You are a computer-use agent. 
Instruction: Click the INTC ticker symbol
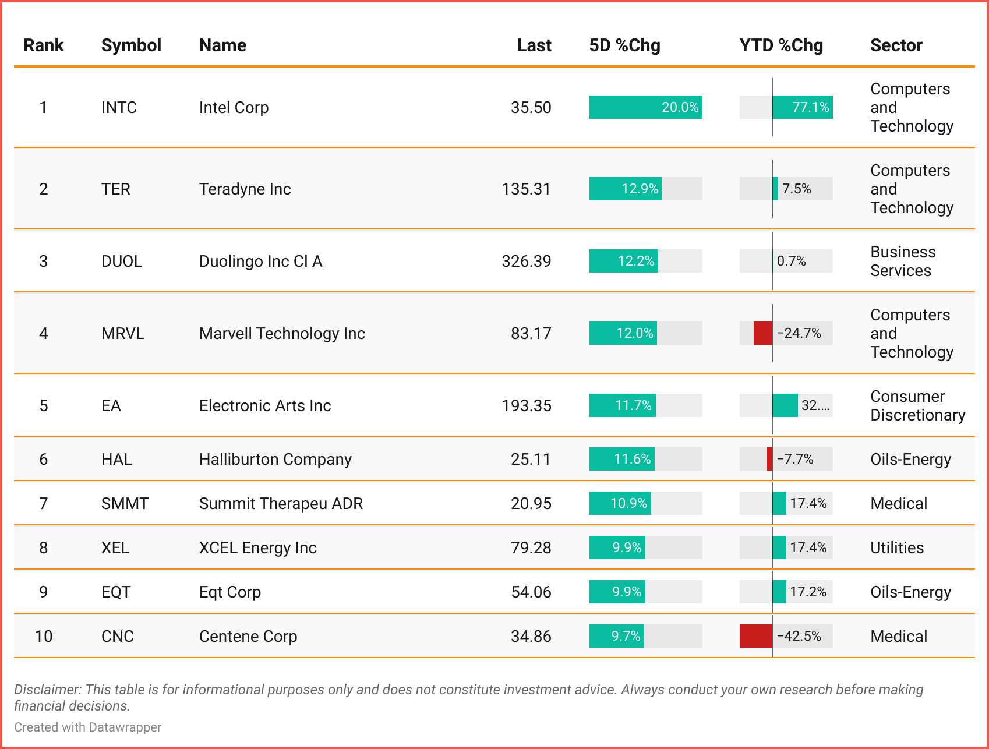click(119, 108)
